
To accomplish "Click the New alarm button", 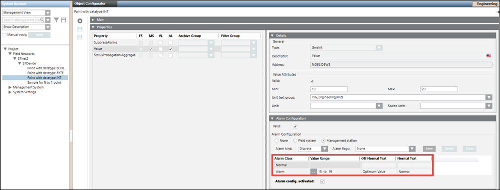I will click(429, 149).
